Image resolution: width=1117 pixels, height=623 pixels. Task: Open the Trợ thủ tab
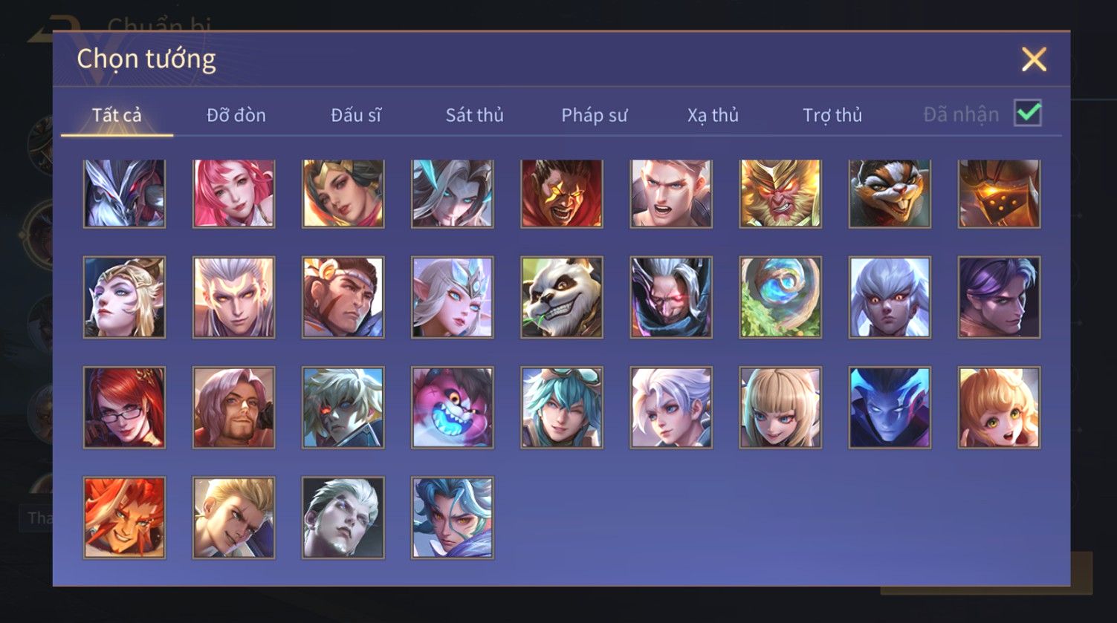[x=832, y=115]
